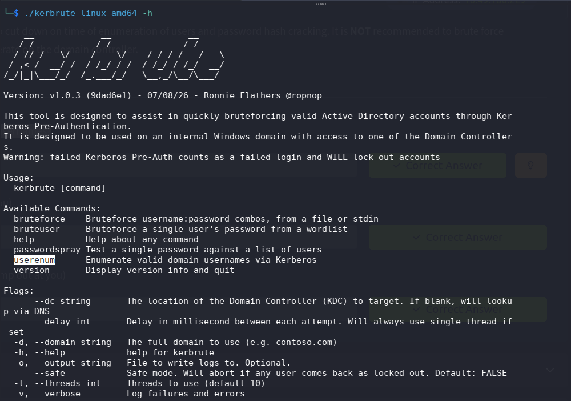The image size is (571, 401).
Task: Click the --dc string flag
Action: pyautogui.click(x=63, y=301)
